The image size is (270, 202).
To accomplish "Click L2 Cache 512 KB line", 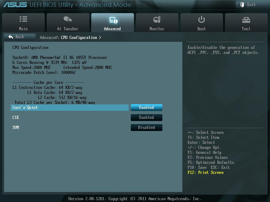I will point(62,97).
